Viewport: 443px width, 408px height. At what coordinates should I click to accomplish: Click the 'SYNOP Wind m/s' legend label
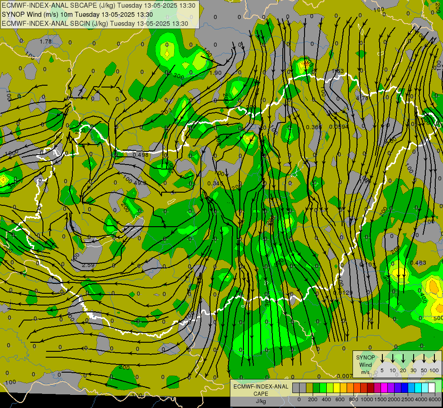point(365,364)
